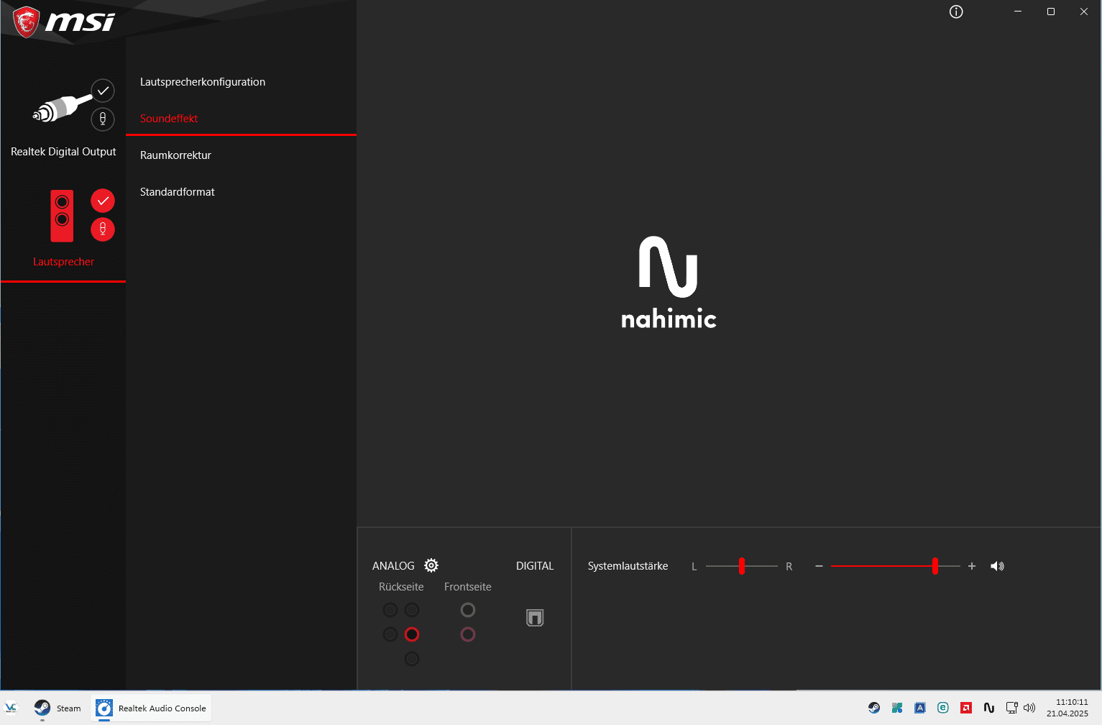The width and height of the screenshot is (1102, 725).
Task: Toggle red communication microphone icon for Lautsprecher
Action: point(103,229)
